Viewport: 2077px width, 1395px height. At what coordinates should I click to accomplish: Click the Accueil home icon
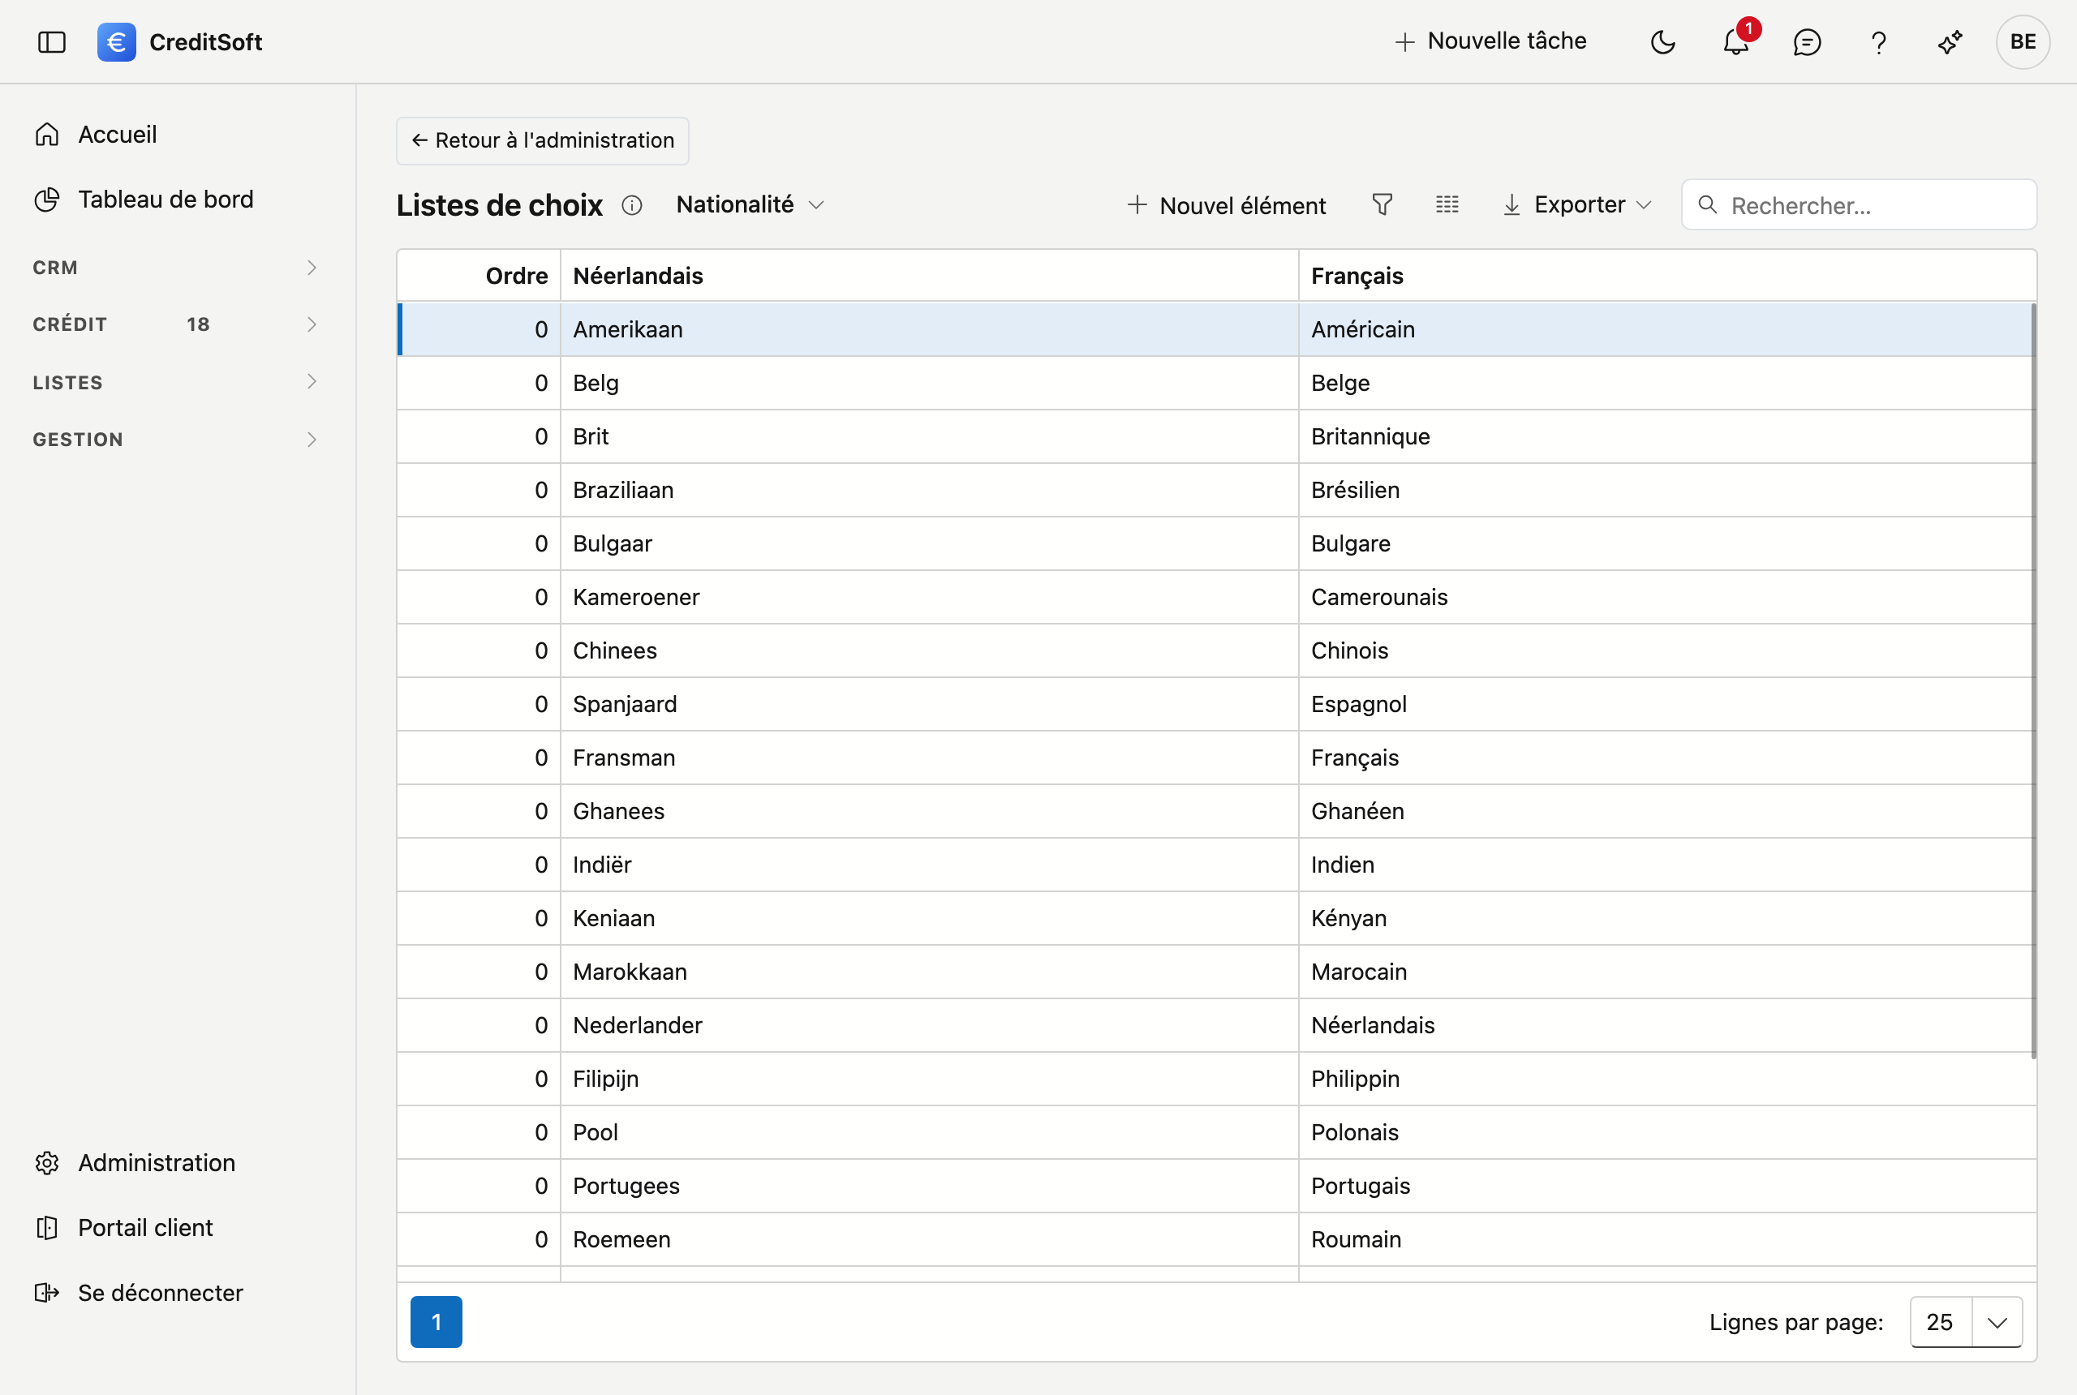point(47,135)
